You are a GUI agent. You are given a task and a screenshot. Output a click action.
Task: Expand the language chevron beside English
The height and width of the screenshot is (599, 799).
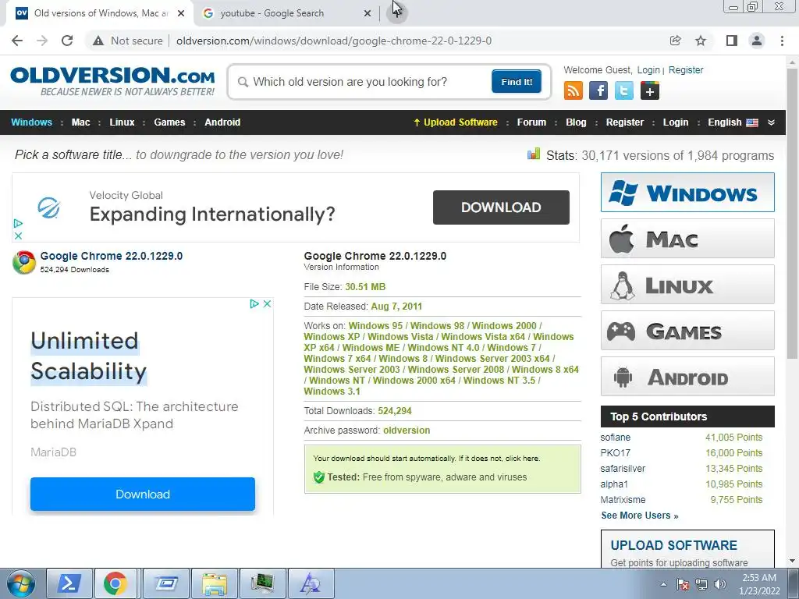(771, 122)
